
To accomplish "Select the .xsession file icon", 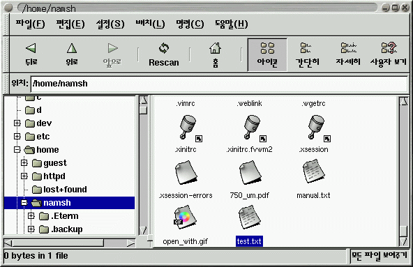I will click(x=317, y=128).
